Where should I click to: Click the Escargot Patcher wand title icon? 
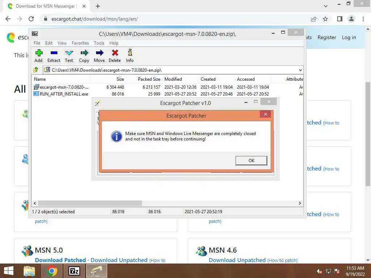pyautogui.click(x=98, y=102)
